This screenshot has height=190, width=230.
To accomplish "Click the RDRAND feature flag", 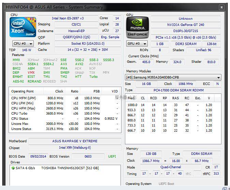I will coord(34,82).
